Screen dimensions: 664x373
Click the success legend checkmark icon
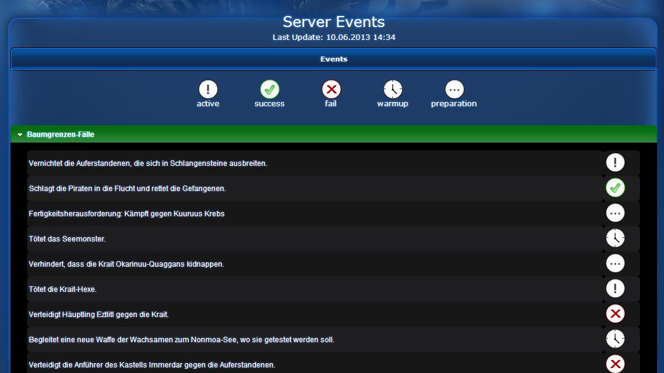[270, 89]
